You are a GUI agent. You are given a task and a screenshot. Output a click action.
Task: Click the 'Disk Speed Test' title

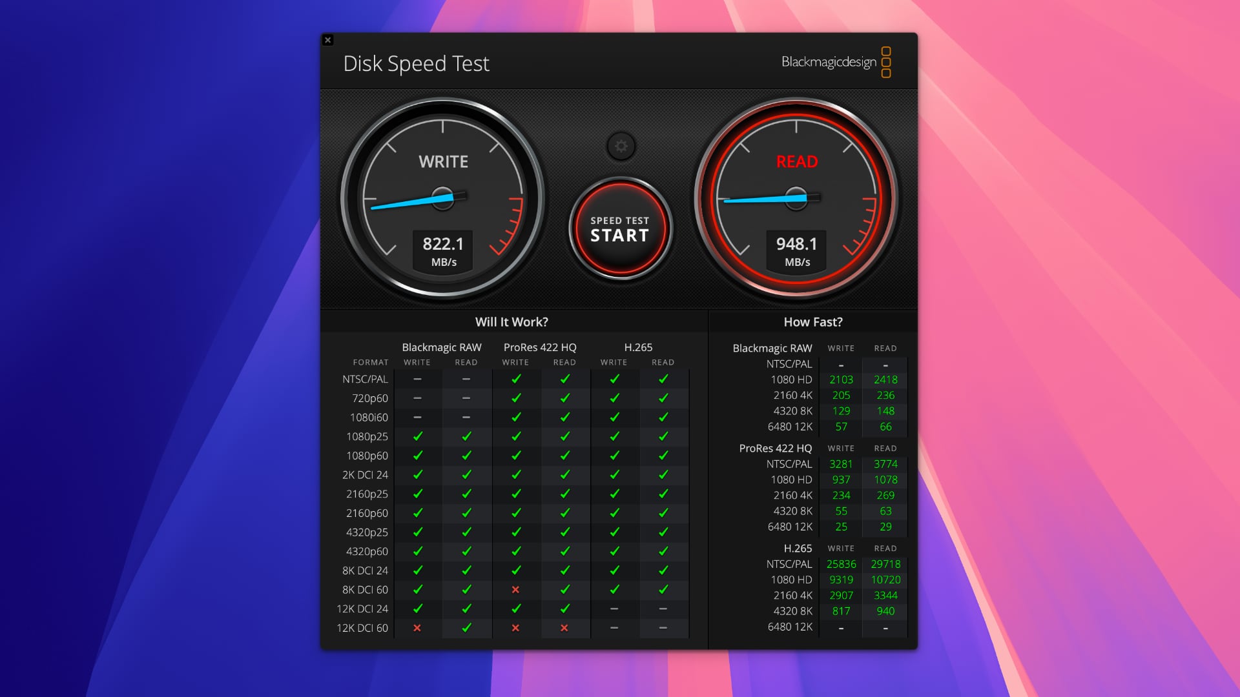point(417,64)
